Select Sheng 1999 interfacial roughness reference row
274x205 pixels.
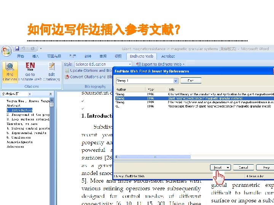[194, 102]
